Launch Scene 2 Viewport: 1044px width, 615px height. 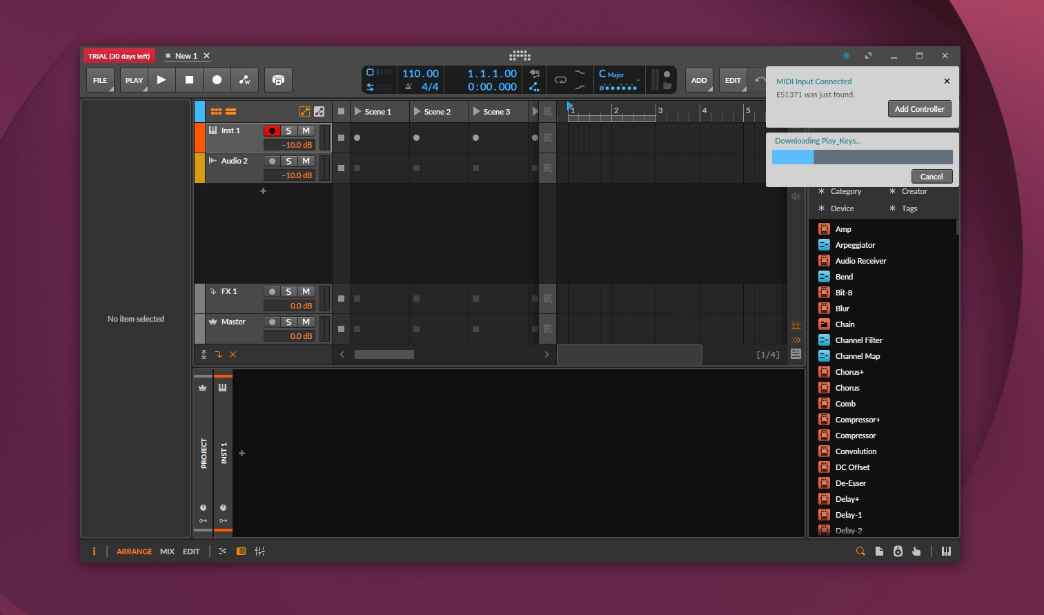[x=417, y=111]
